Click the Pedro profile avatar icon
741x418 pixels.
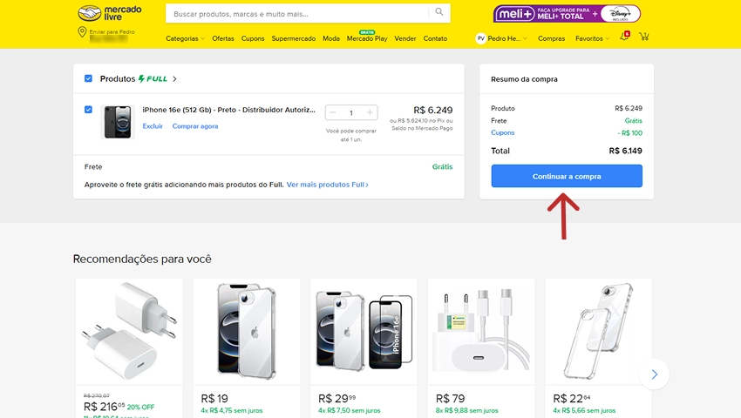480,38
